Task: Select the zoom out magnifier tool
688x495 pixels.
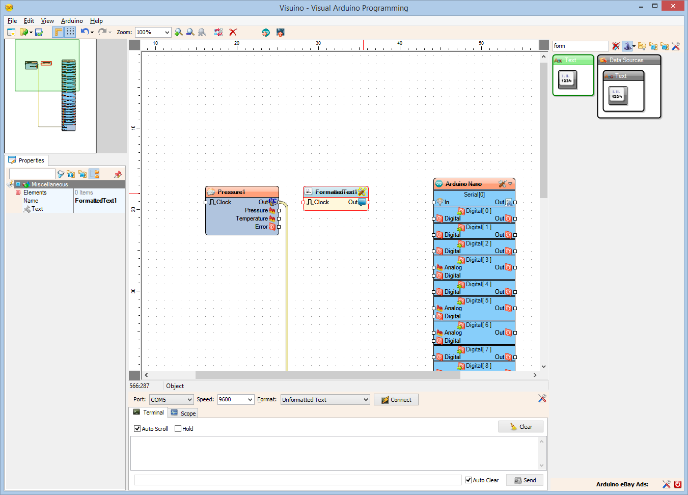Action: [190, 32]
